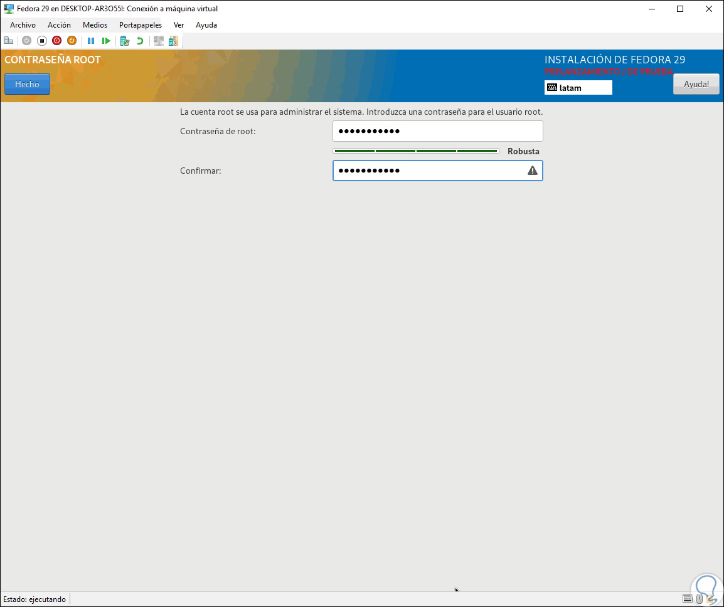Click the virtual machine window title icon
The width and height of the screenshot is (724, 607).
[x=8, y=8]
